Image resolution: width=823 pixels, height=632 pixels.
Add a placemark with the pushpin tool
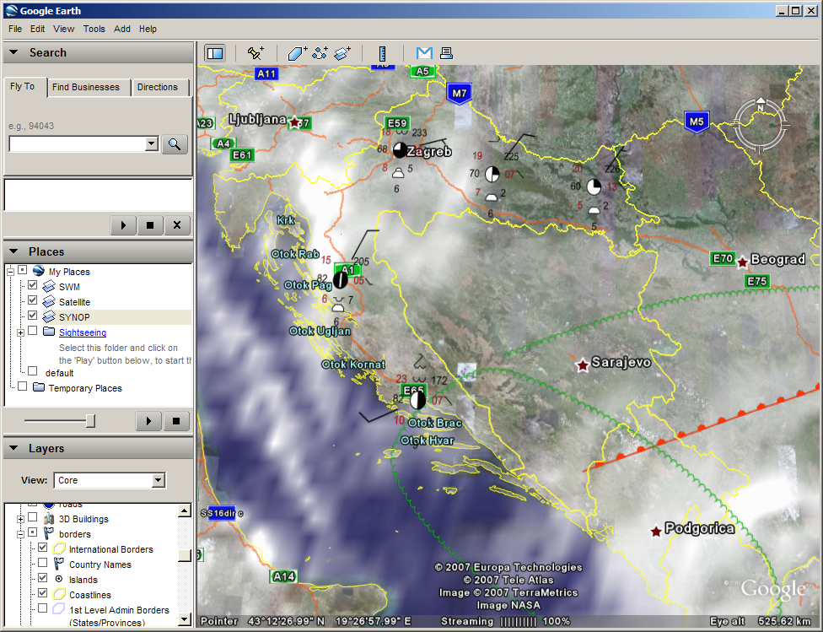(256, 53)
